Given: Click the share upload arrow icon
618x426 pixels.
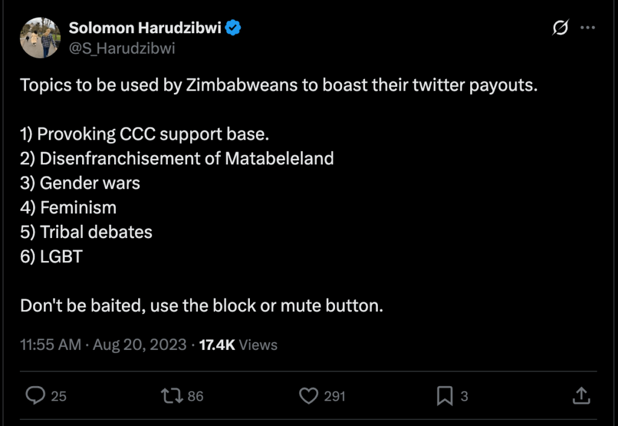Looking at the screenshot, I should point(580,396).
